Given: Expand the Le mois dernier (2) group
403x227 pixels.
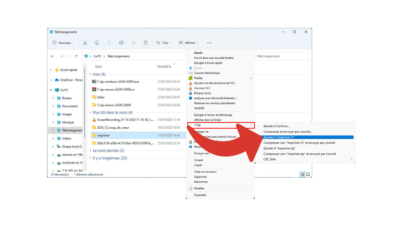Looking at the screenshot, I should [x=91, y=151].
